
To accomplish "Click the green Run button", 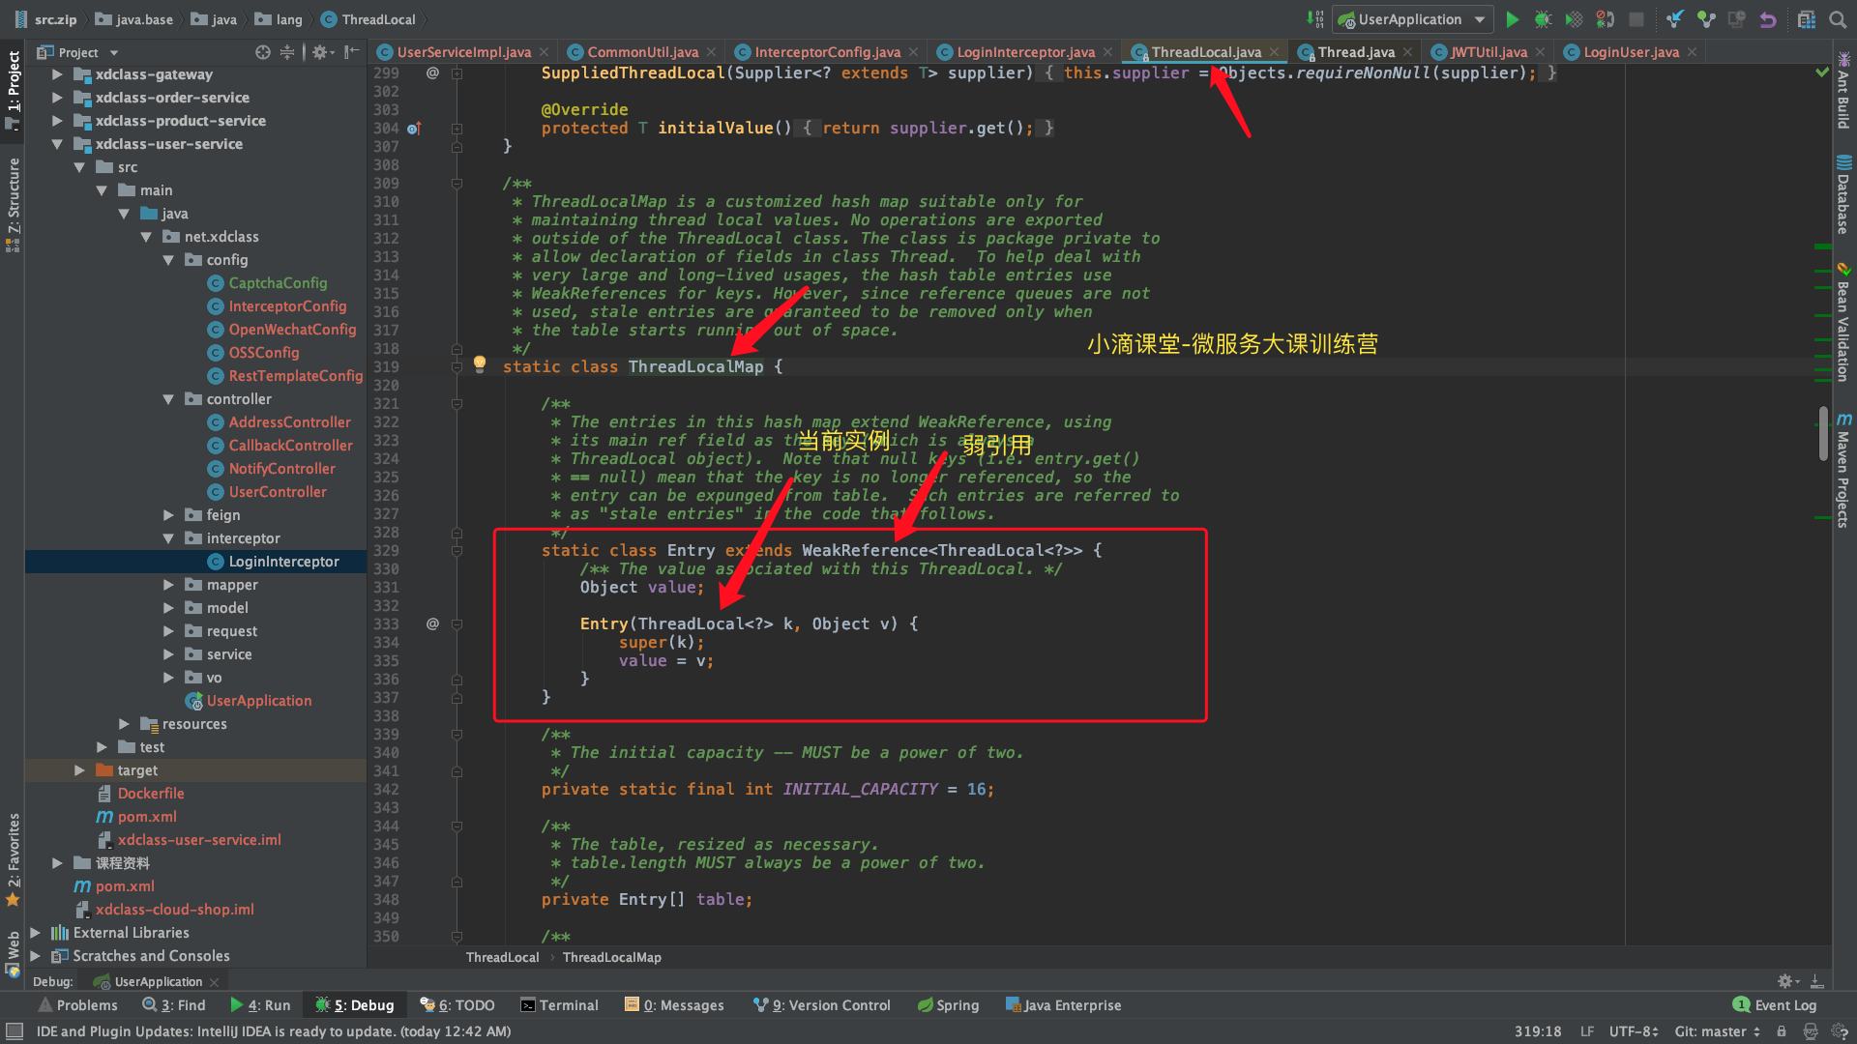I will [x=1513, y=19].
